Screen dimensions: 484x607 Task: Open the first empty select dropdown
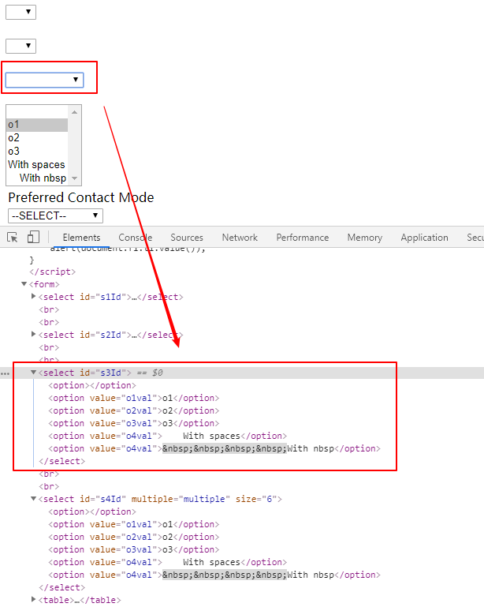[x=20, y=12]
